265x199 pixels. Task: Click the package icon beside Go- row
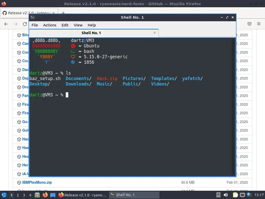pyautogui.click(x=19, y=122)
